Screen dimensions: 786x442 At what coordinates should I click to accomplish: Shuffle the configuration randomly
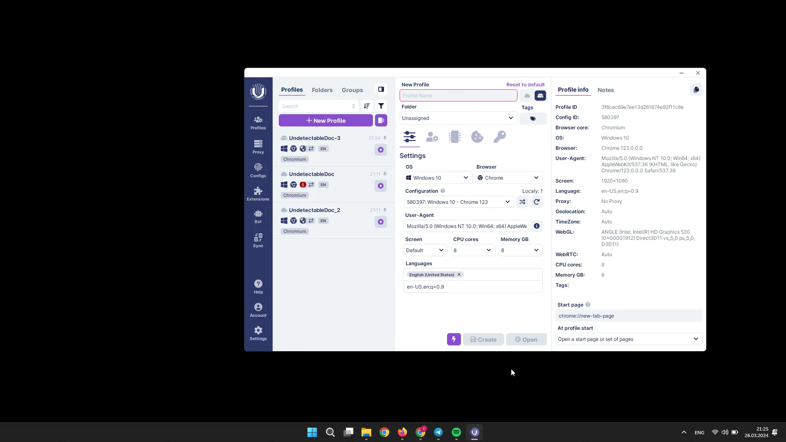pos(522,202)
